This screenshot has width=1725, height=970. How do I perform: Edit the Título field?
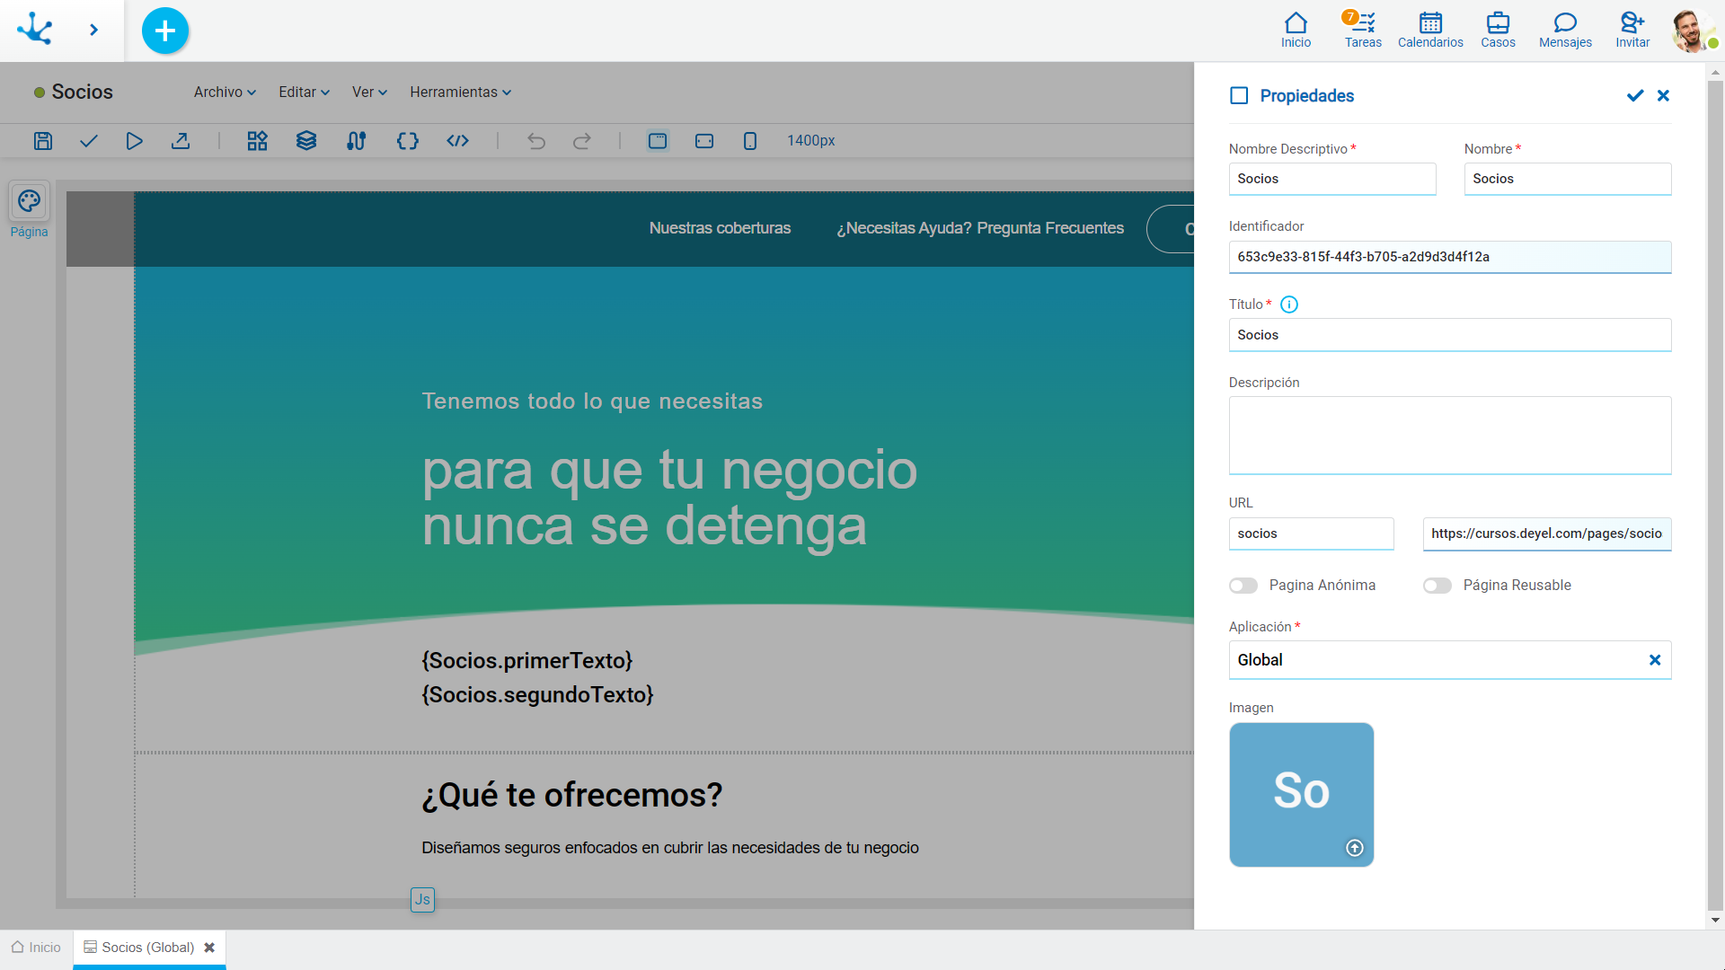coord(1450,335)
